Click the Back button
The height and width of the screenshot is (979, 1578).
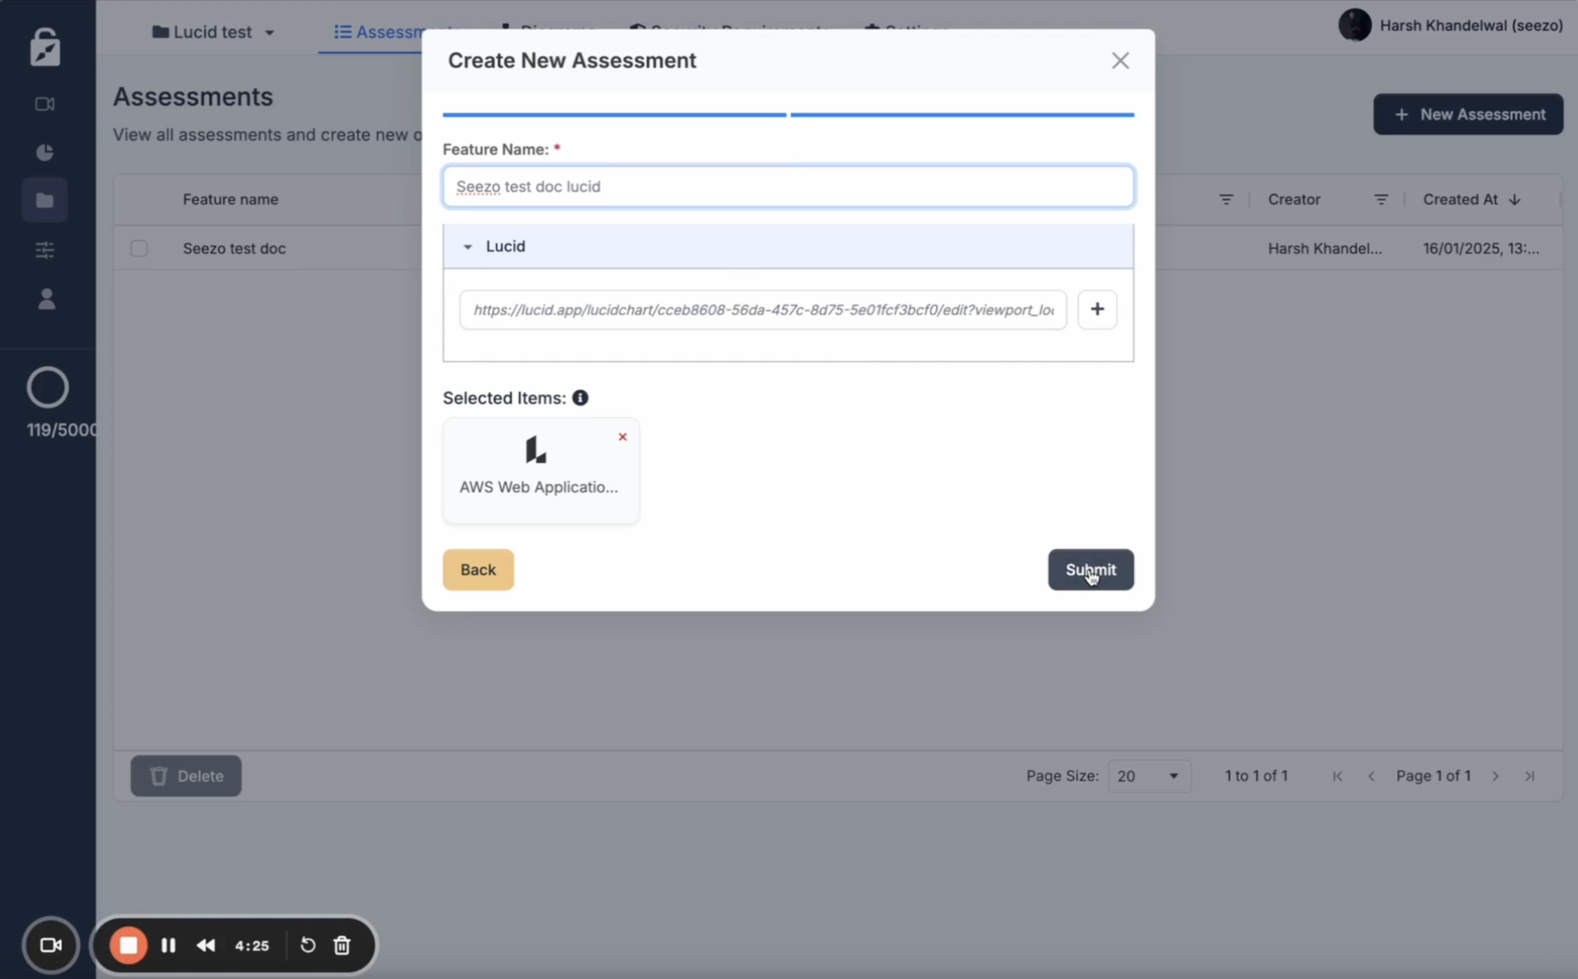(478, 568)
